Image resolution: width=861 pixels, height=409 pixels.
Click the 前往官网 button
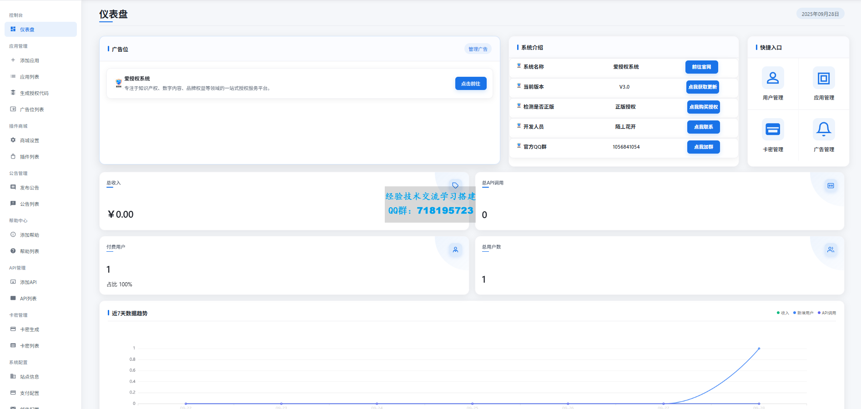coord(701,67)
